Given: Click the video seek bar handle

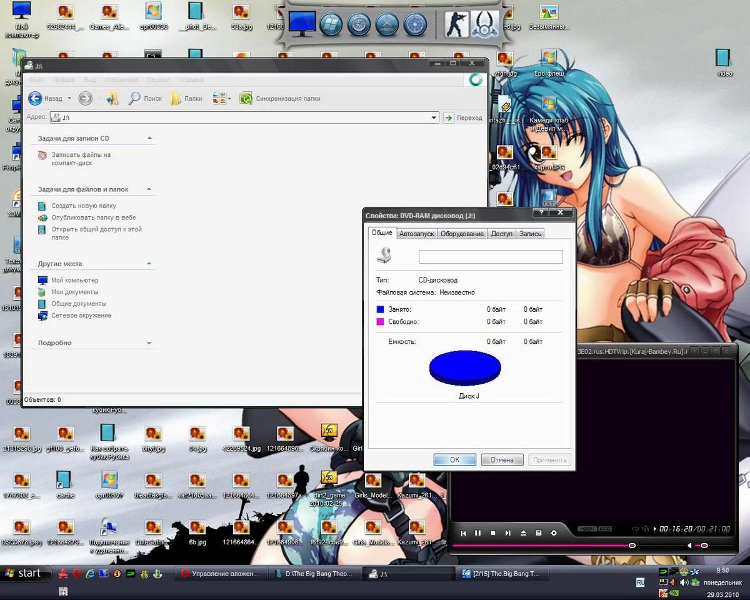Looking at the screenshot, I should pos(632,546).
